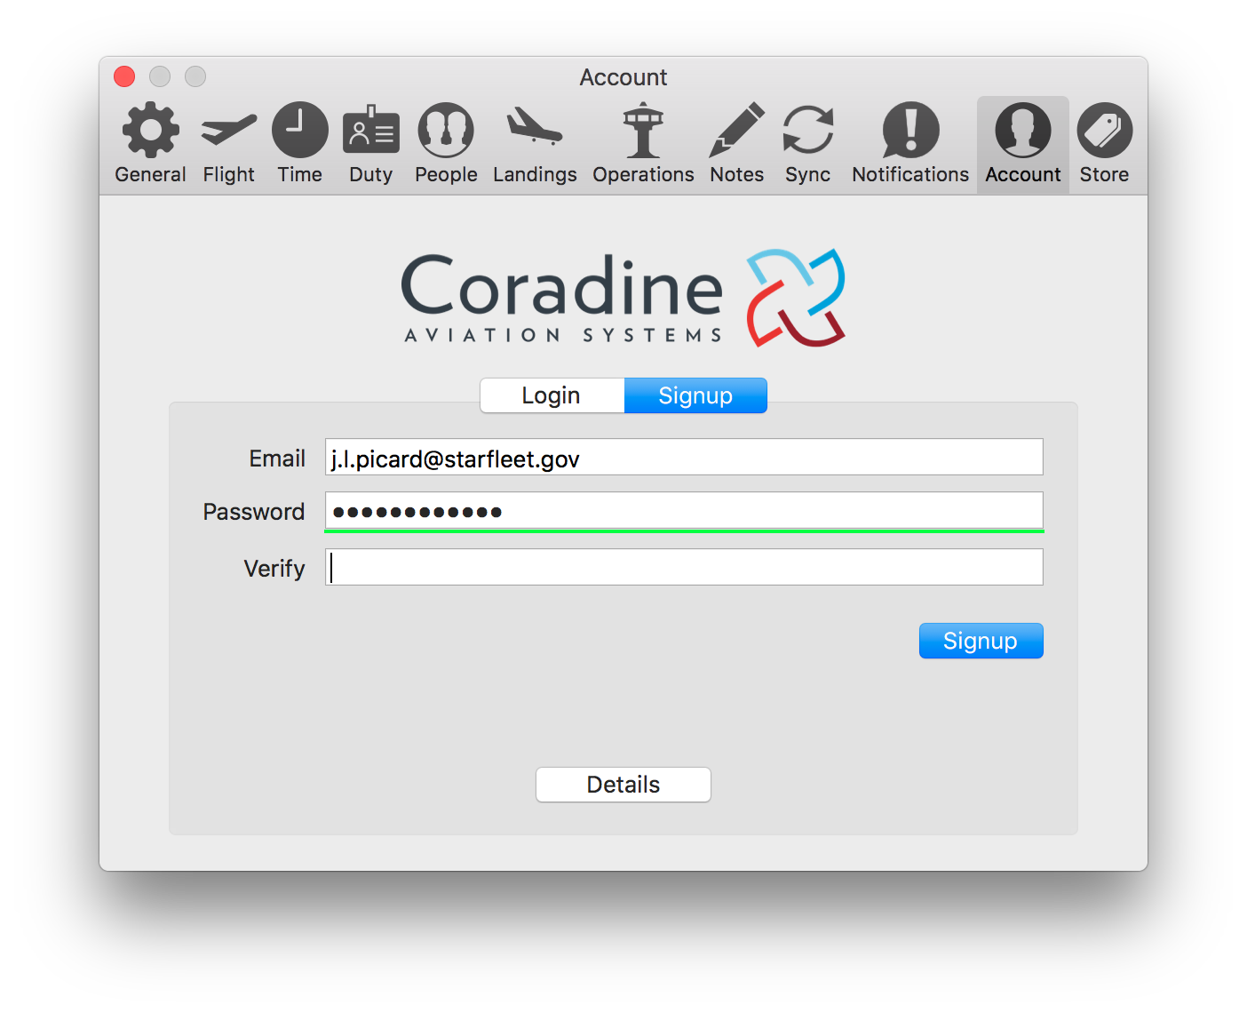
Task: Click into the Verify password field
Action: (684, 567)
